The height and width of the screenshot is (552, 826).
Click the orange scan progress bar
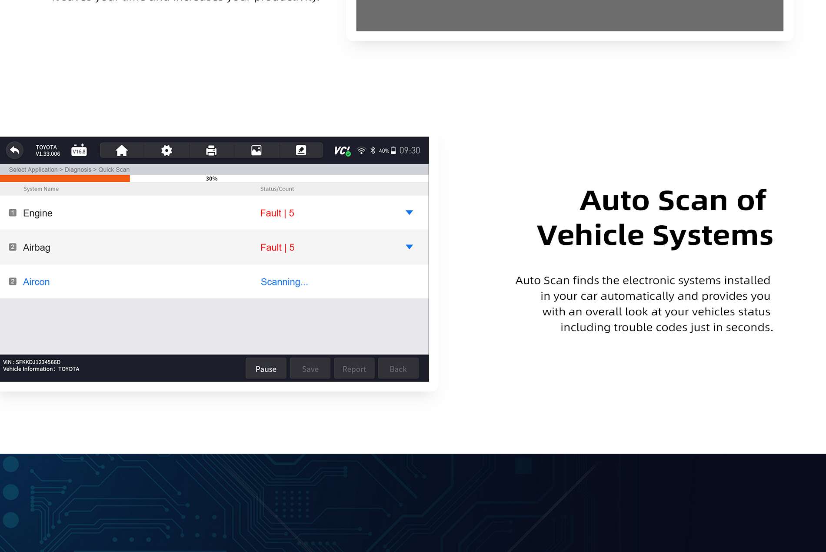[x=65, y=178]
